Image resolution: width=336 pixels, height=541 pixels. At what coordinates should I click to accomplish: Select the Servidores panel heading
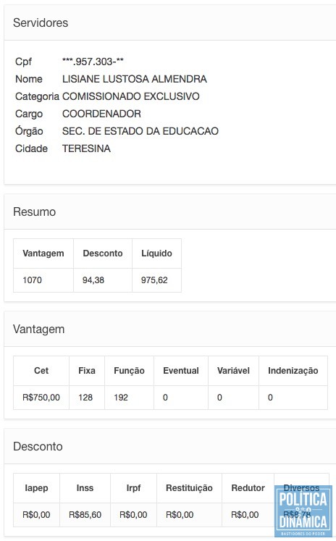click(x=41, y=22)
